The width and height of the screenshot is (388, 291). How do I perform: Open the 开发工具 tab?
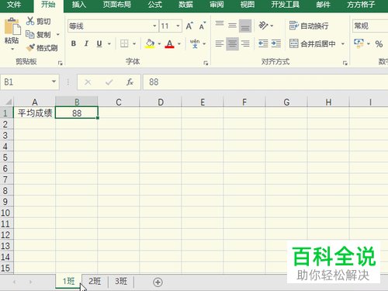[285, 5]
